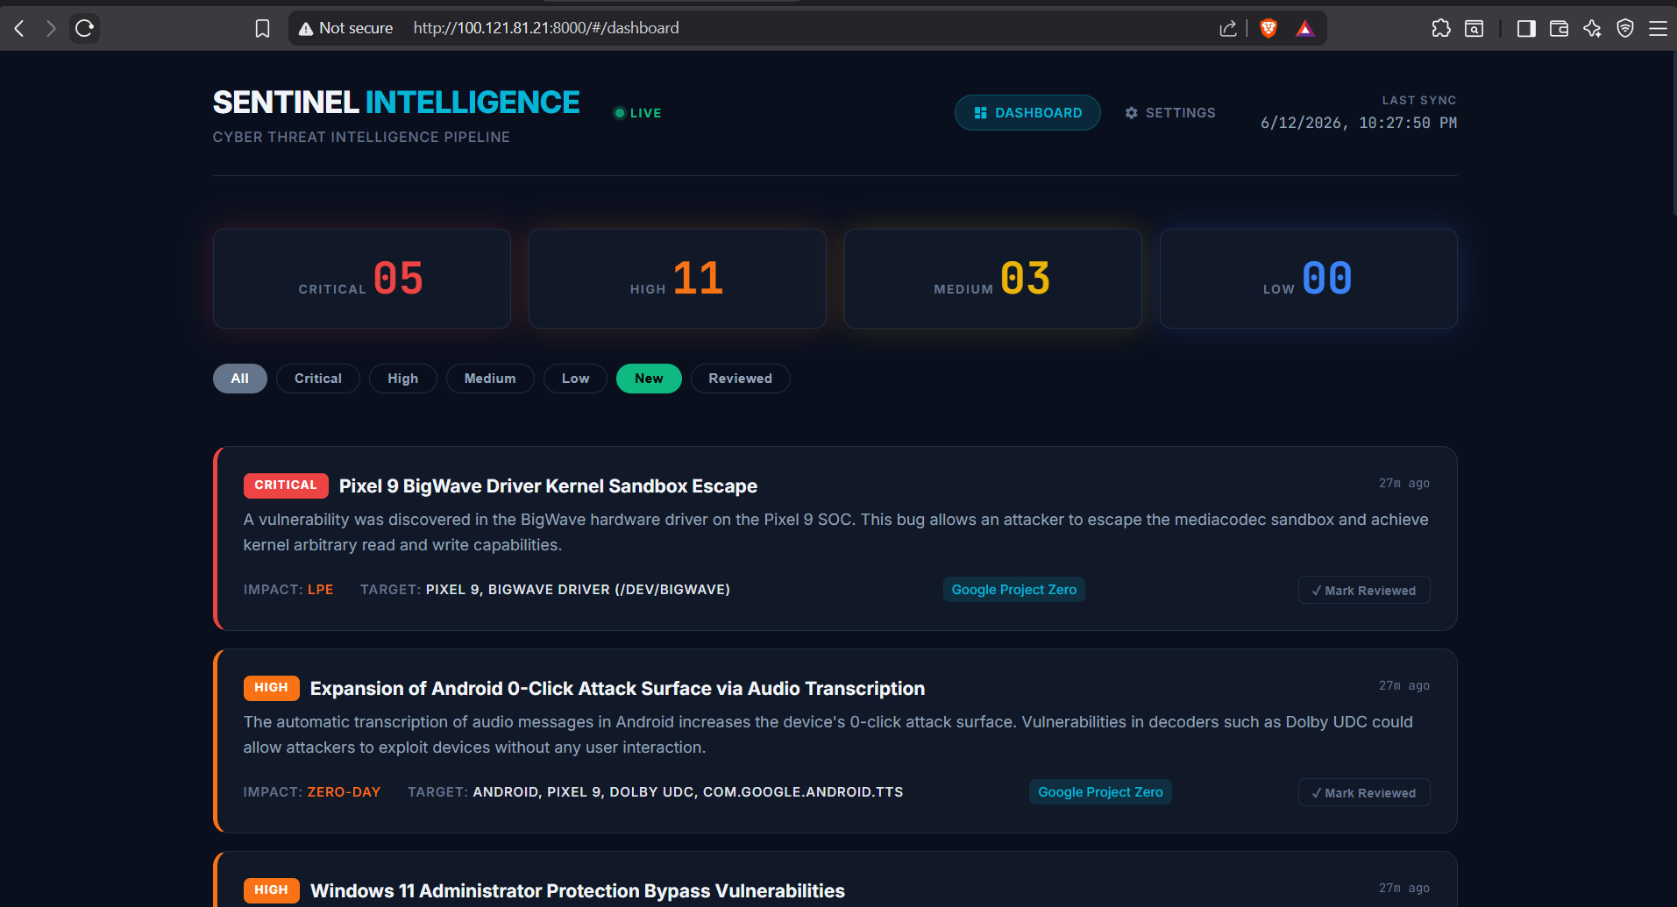The height and width of the screenshot is (907, 1677).
Task: Open browser extensions puzzle icon
Action: point(1441,28)
